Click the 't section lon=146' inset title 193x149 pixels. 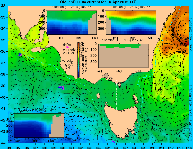click(x=123, y=40)
